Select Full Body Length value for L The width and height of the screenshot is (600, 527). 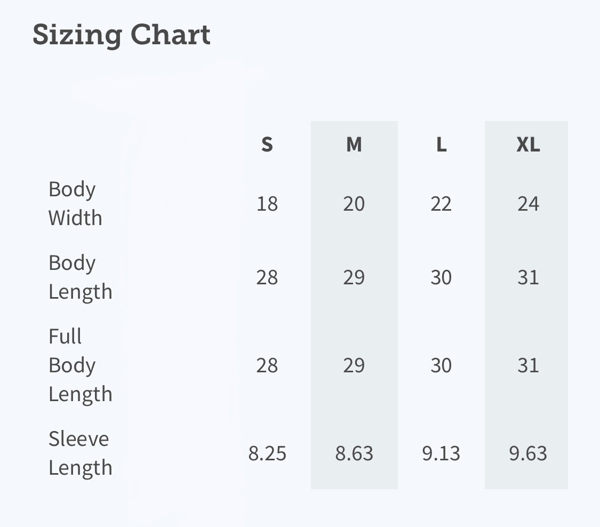(441, 365)
